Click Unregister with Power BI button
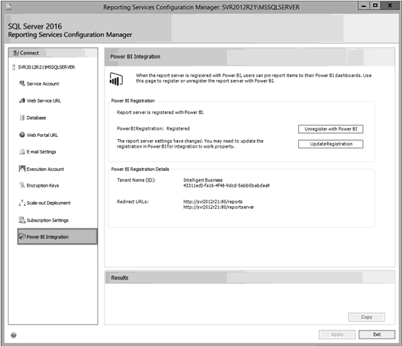The image size is (402, 346). click(331, 129)
